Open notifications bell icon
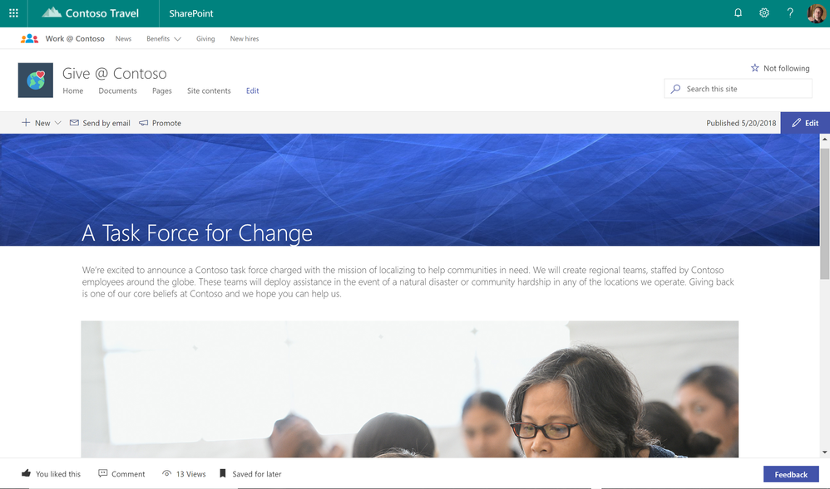The height and width of the screenshot is (489, 830). (x=738, y=12)
